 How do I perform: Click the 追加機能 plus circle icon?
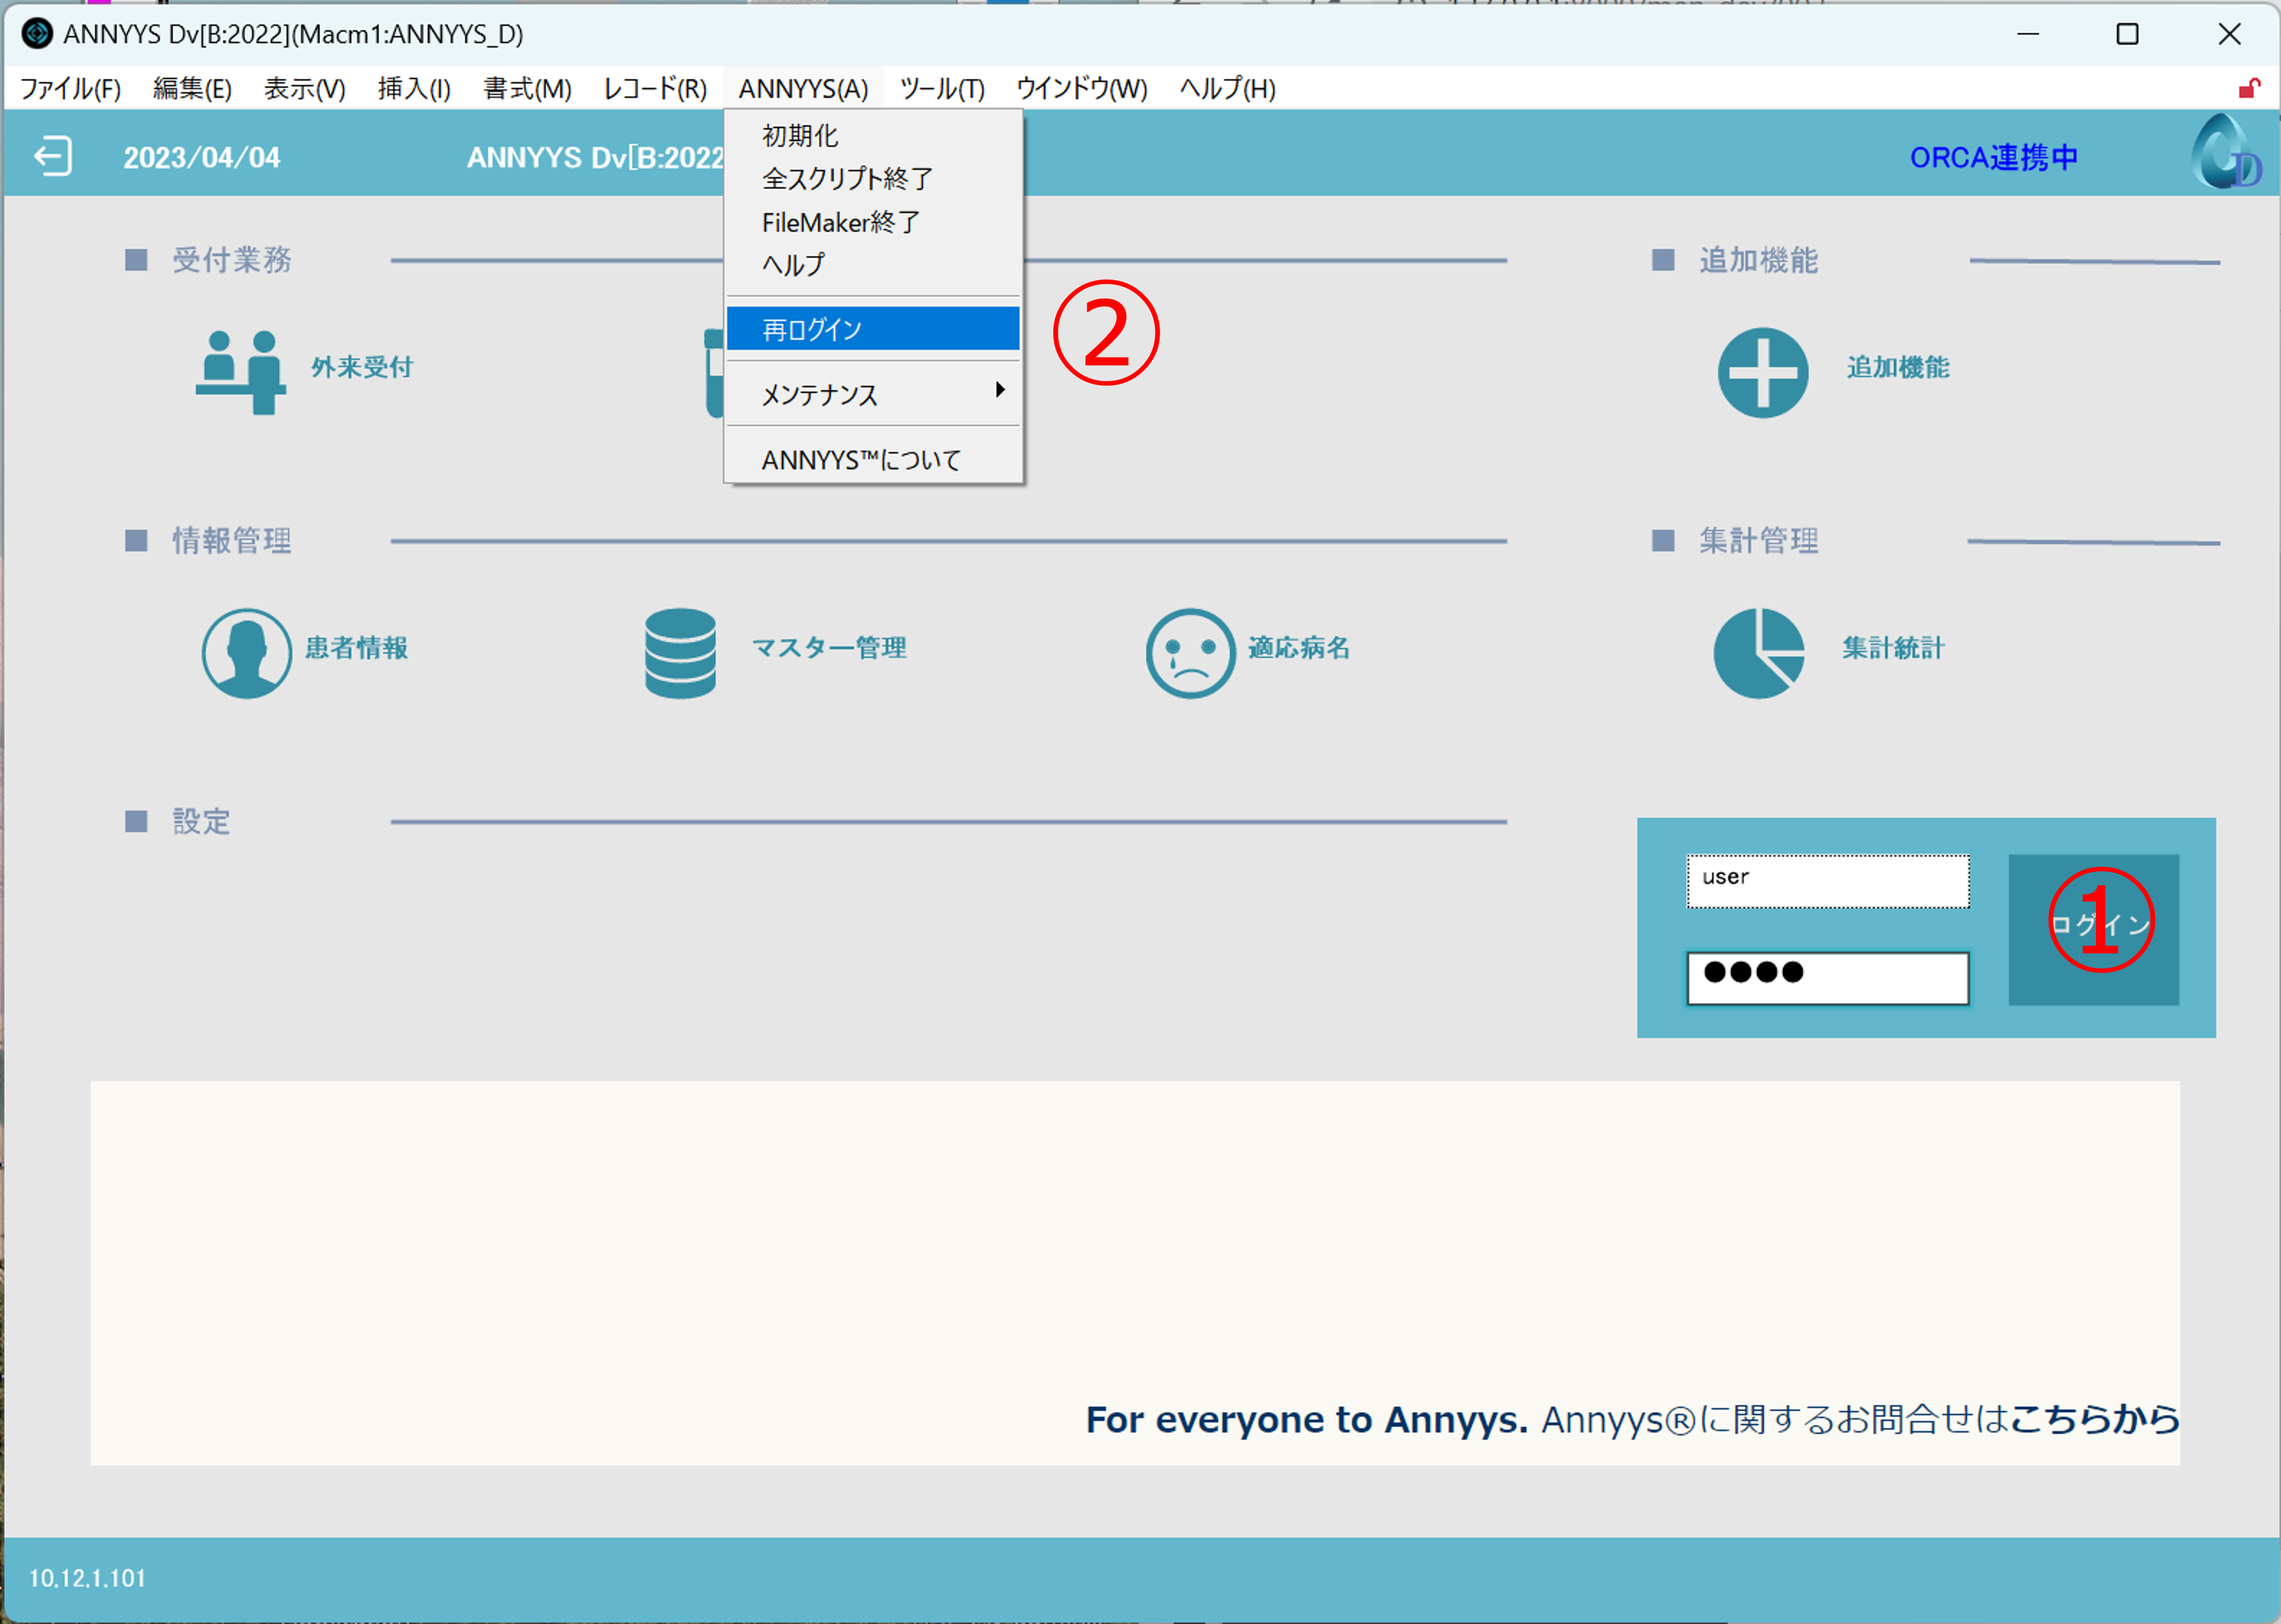pos(1763,372)
